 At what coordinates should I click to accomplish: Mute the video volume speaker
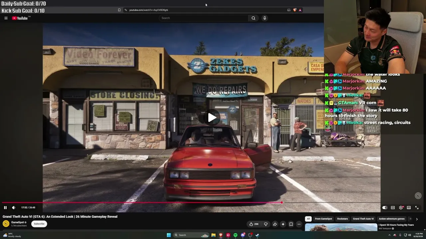pos(14,207)
